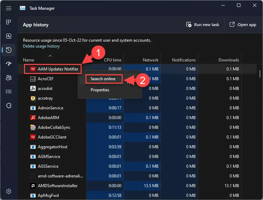Open the Details page sidebar icon

click(x=9, y=92)
